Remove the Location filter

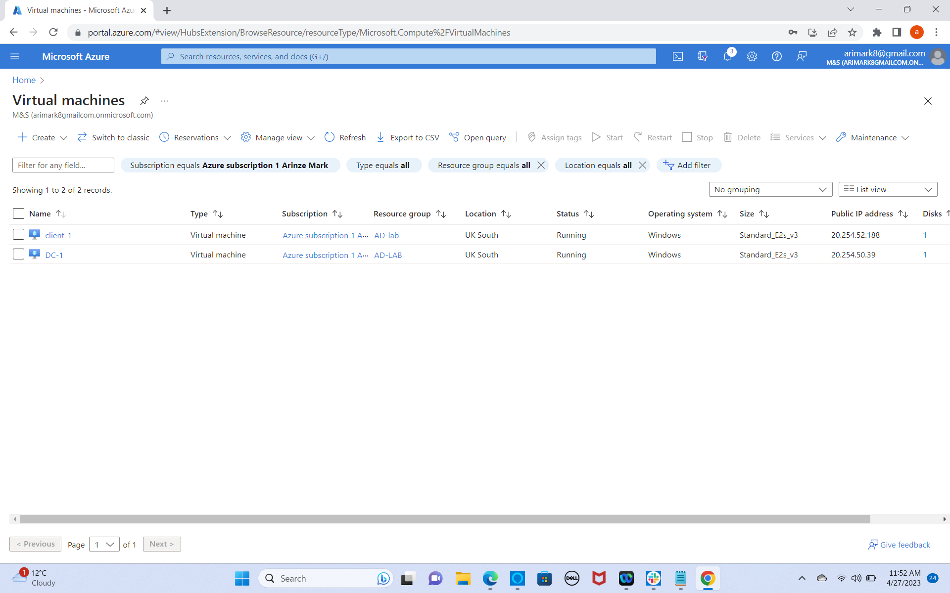point(642,165)
